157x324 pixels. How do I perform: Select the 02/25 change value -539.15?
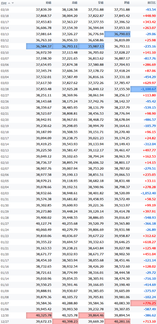click(x=149, y=108)
